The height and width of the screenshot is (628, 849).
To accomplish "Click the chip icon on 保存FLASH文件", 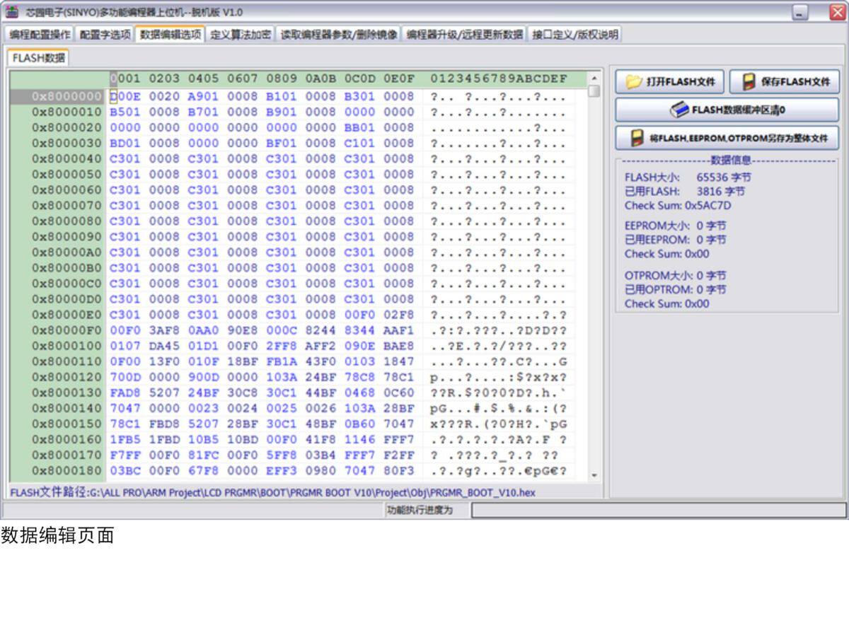I will click(x=749, y=82).
